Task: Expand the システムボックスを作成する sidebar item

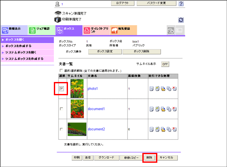Action: (x=27, y=59)
